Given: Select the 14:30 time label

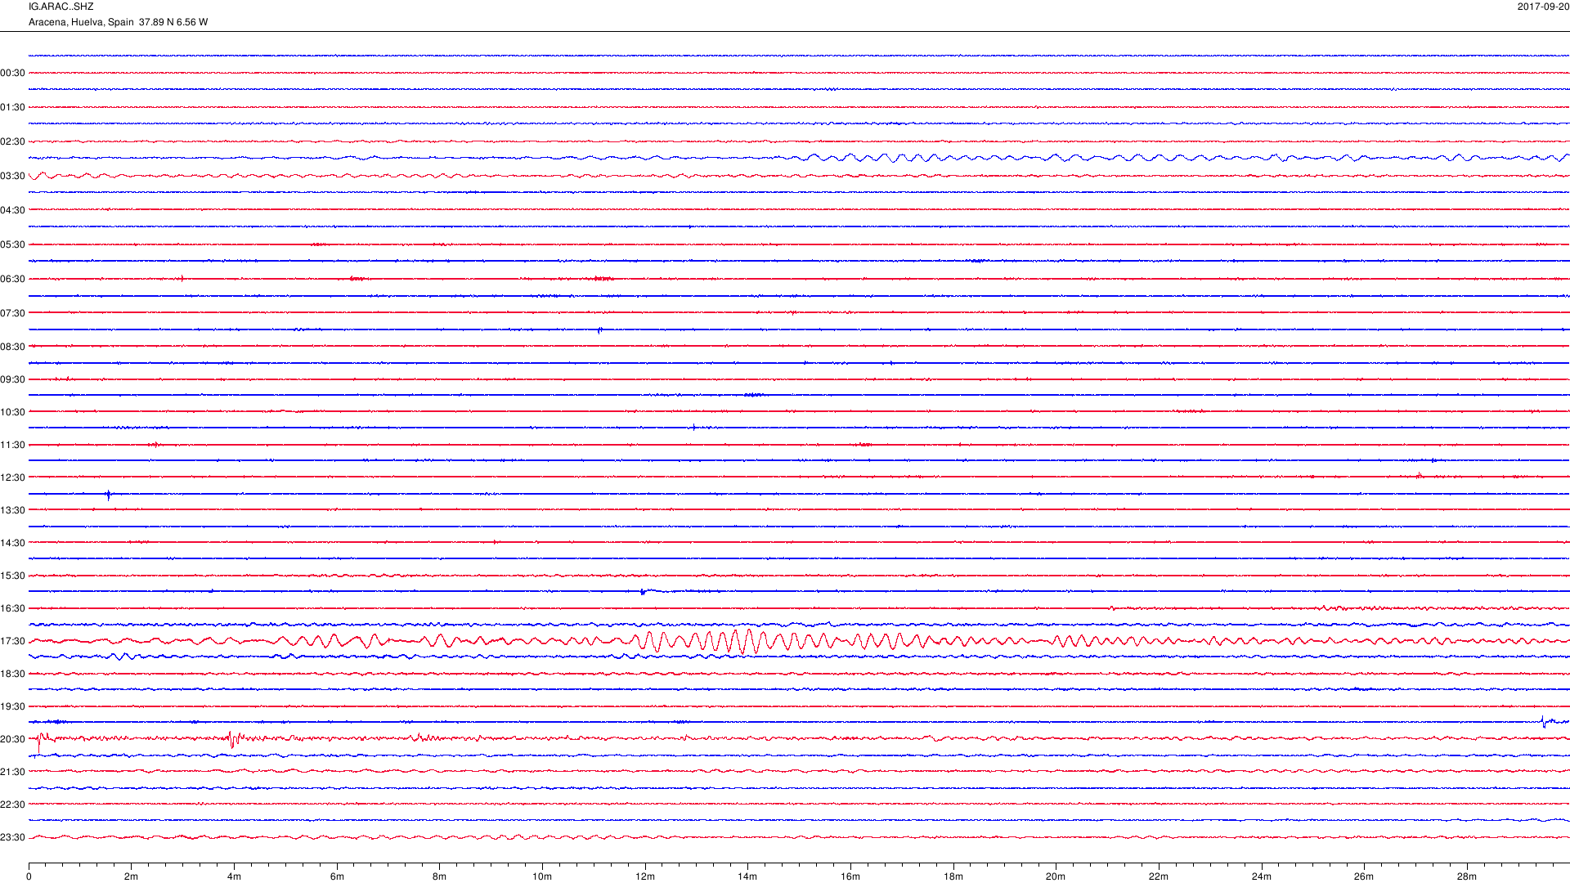Looking at the screenshot, I should pos(12,543).
